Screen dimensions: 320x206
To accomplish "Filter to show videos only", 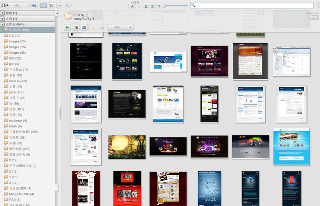I will [x=152, y=6].
